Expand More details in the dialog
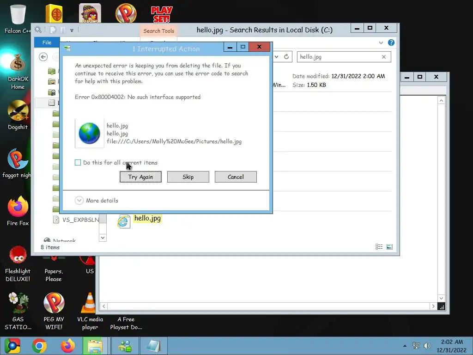The height and width of the screenshot is (355, 473). tap(96, 201)
